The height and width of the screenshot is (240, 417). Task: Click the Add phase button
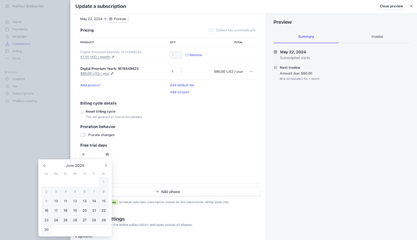pyautogui.click(x=167, y=192)
